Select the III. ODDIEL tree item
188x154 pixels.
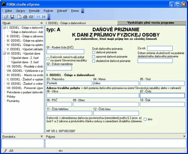coord(25,41)
